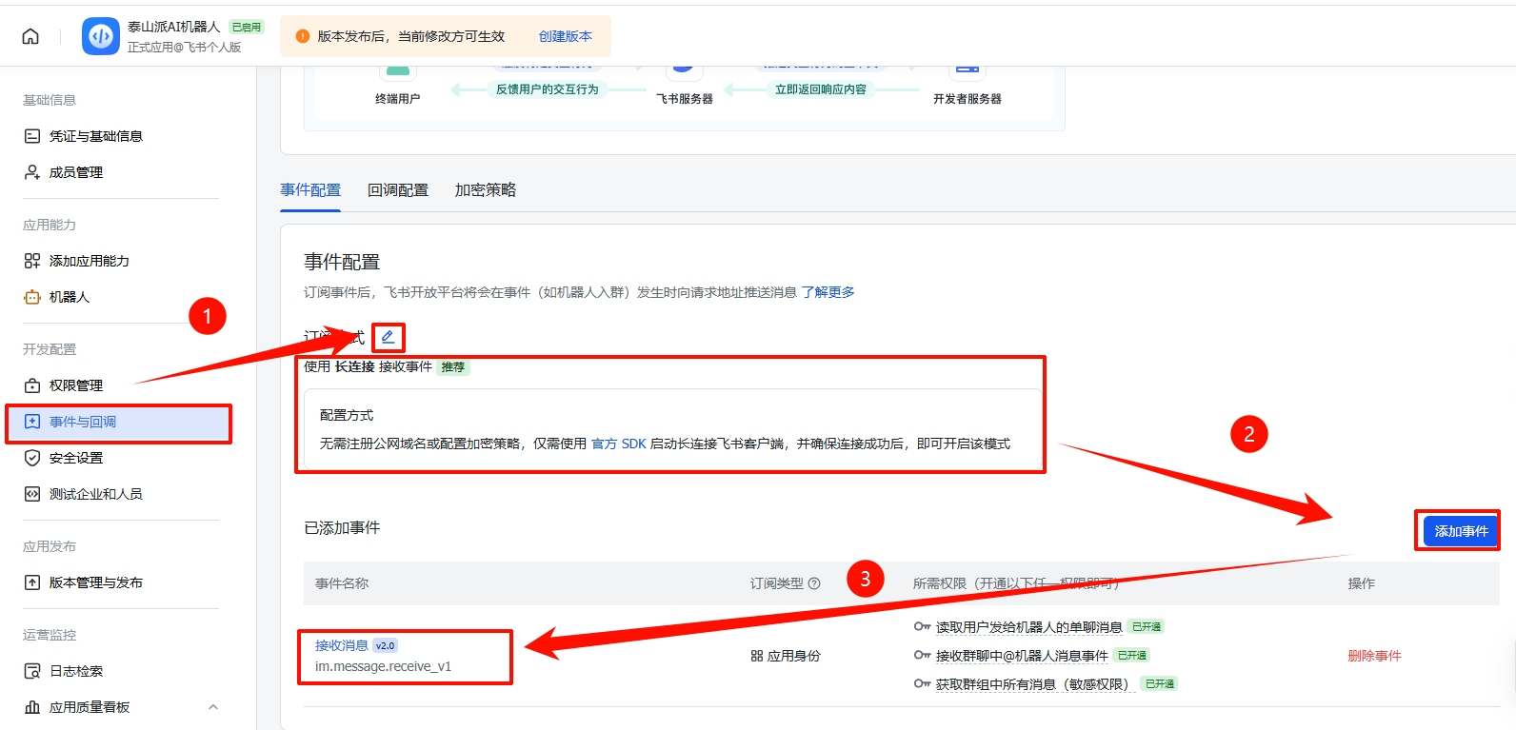Go to the home icon
Image resolution: width=1516 pixels, height=730 pixels.
click(30, 36)
